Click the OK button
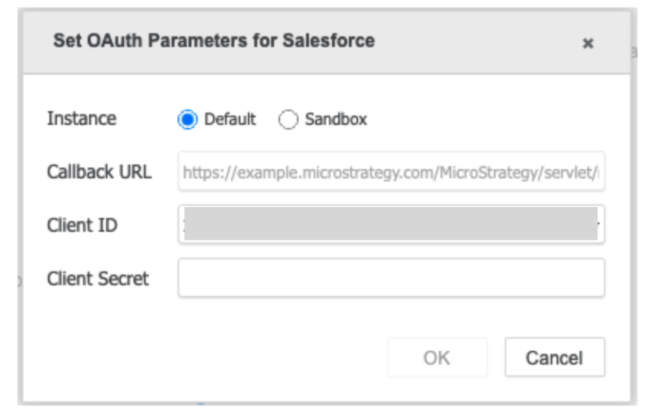Viewport: 653px width, 416px height. click(x=437, y=357)
